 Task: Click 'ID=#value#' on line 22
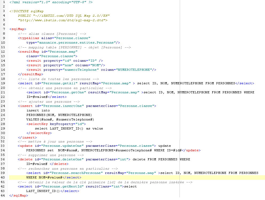[x=37, y=97]
